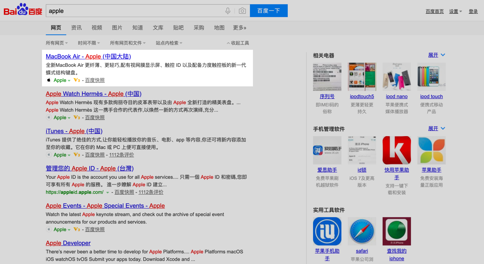This screenshot has width=484, height=264.
Task: Open the ipodtouch5 thumbnail image
Action: click(x=362, y=77)
